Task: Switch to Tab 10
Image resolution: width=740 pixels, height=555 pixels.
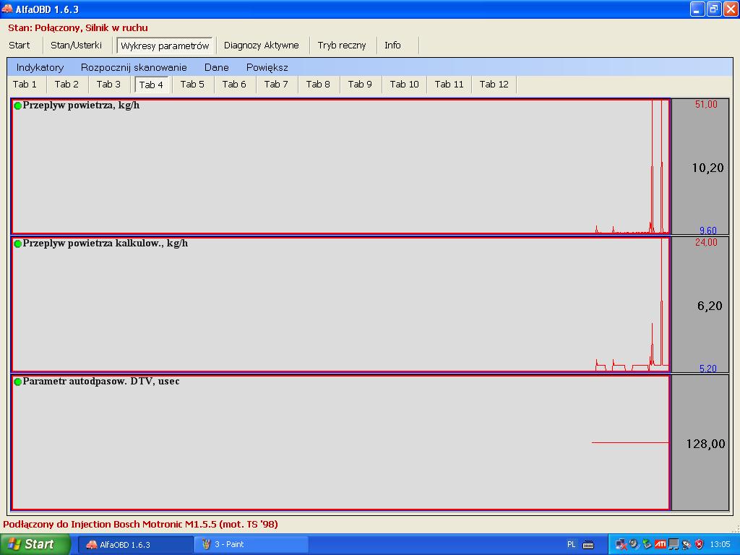Action: (405, 85)
